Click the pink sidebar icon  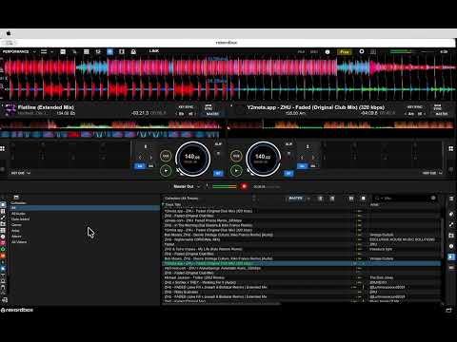click(x=3, y=243)
